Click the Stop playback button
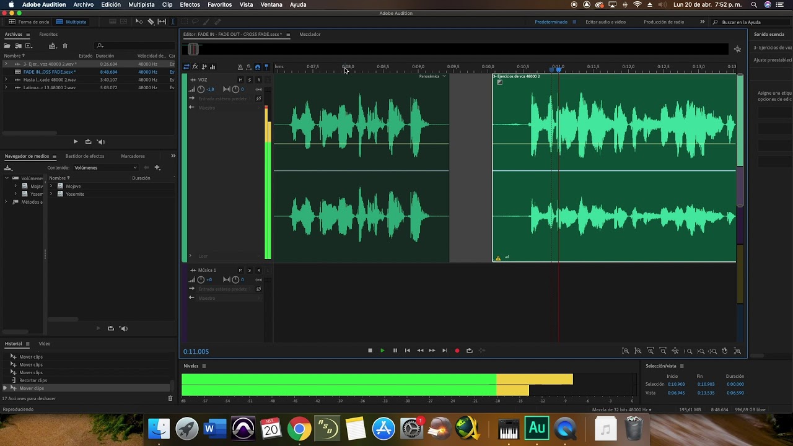 pos(370,351)
